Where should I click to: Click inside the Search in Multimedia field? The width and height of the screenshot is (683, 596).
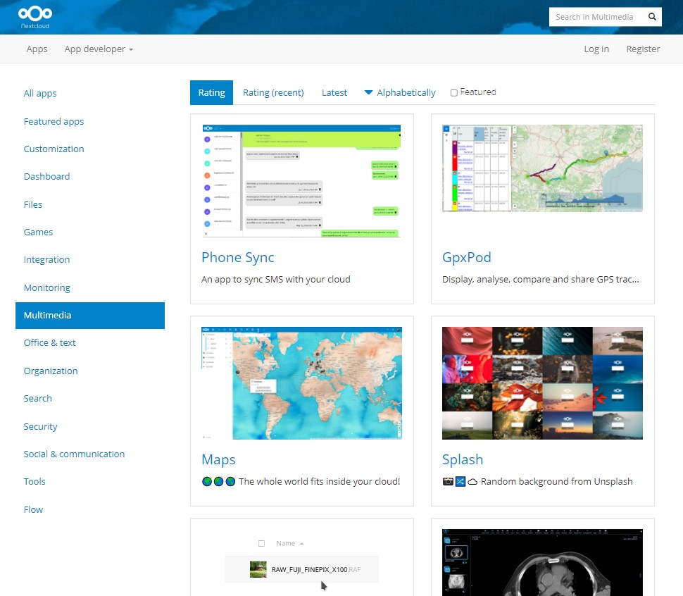point(599,16)
